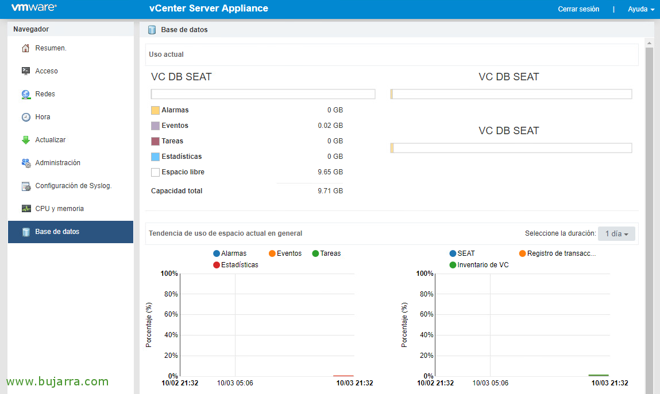Click the Resumen house icon
Screen dimensions: 660x394
coord(26,48)
